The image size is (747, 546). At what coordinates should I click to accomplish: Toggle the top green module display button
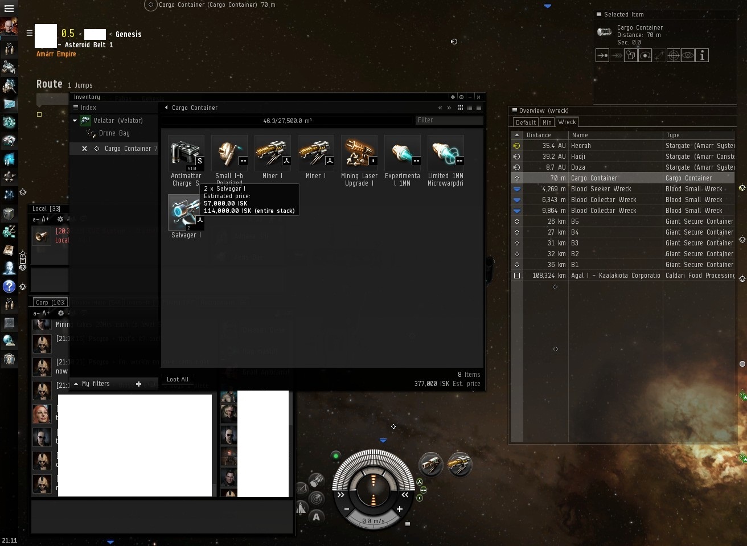420,482
